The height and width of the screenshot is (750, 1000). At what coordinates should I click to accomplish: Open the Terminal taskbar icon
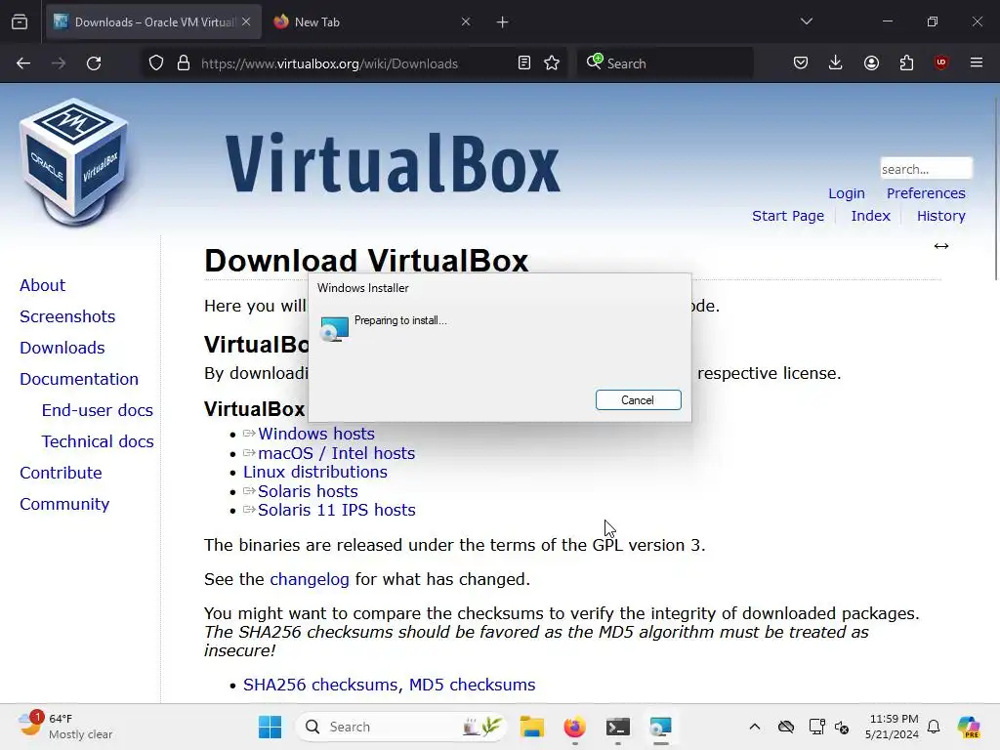(x=617, y=727)
